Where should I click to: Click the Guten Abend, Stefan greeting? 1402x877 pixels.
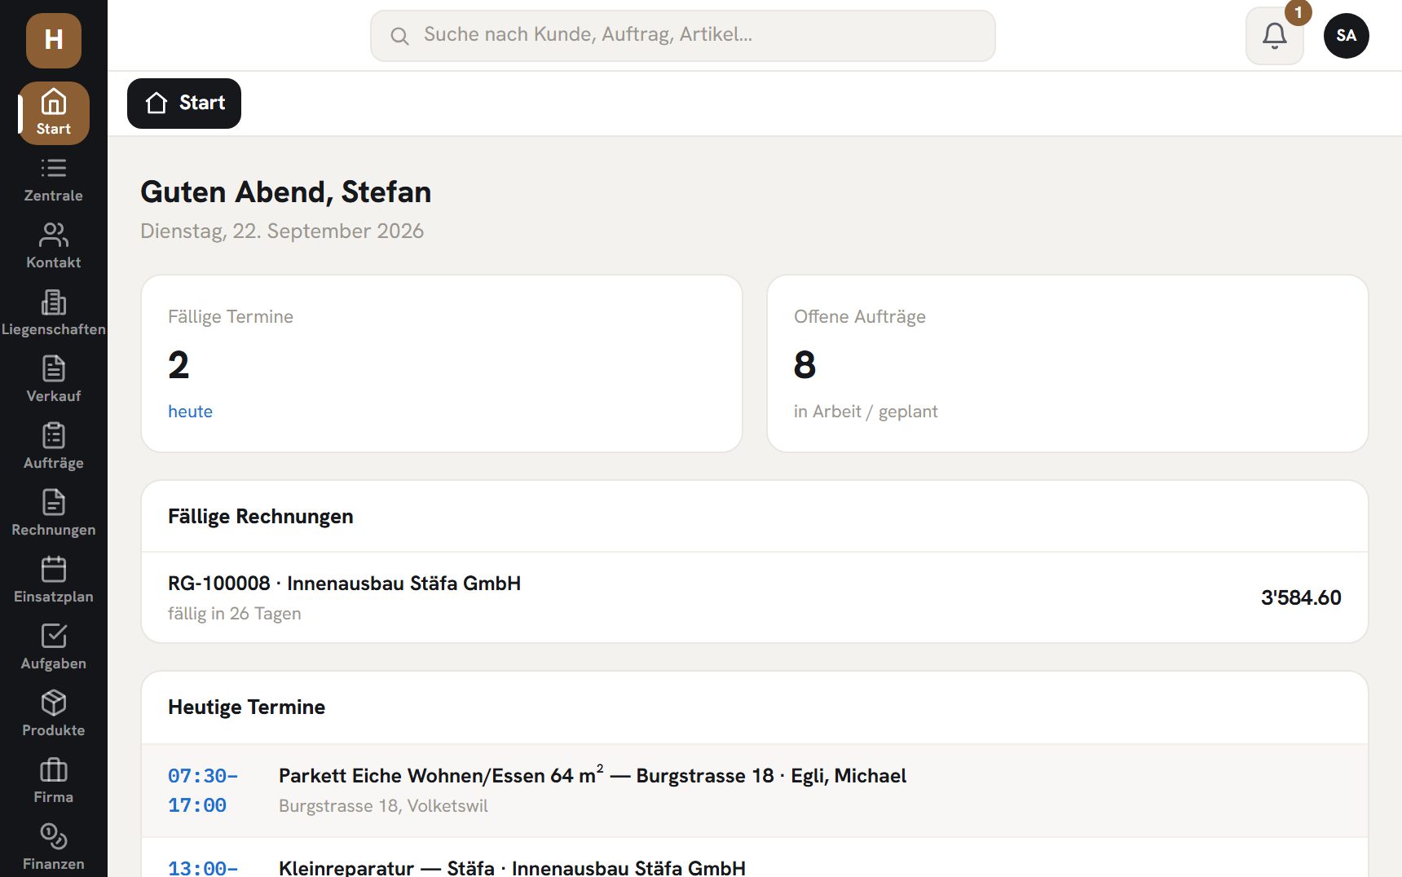(286, 192)
